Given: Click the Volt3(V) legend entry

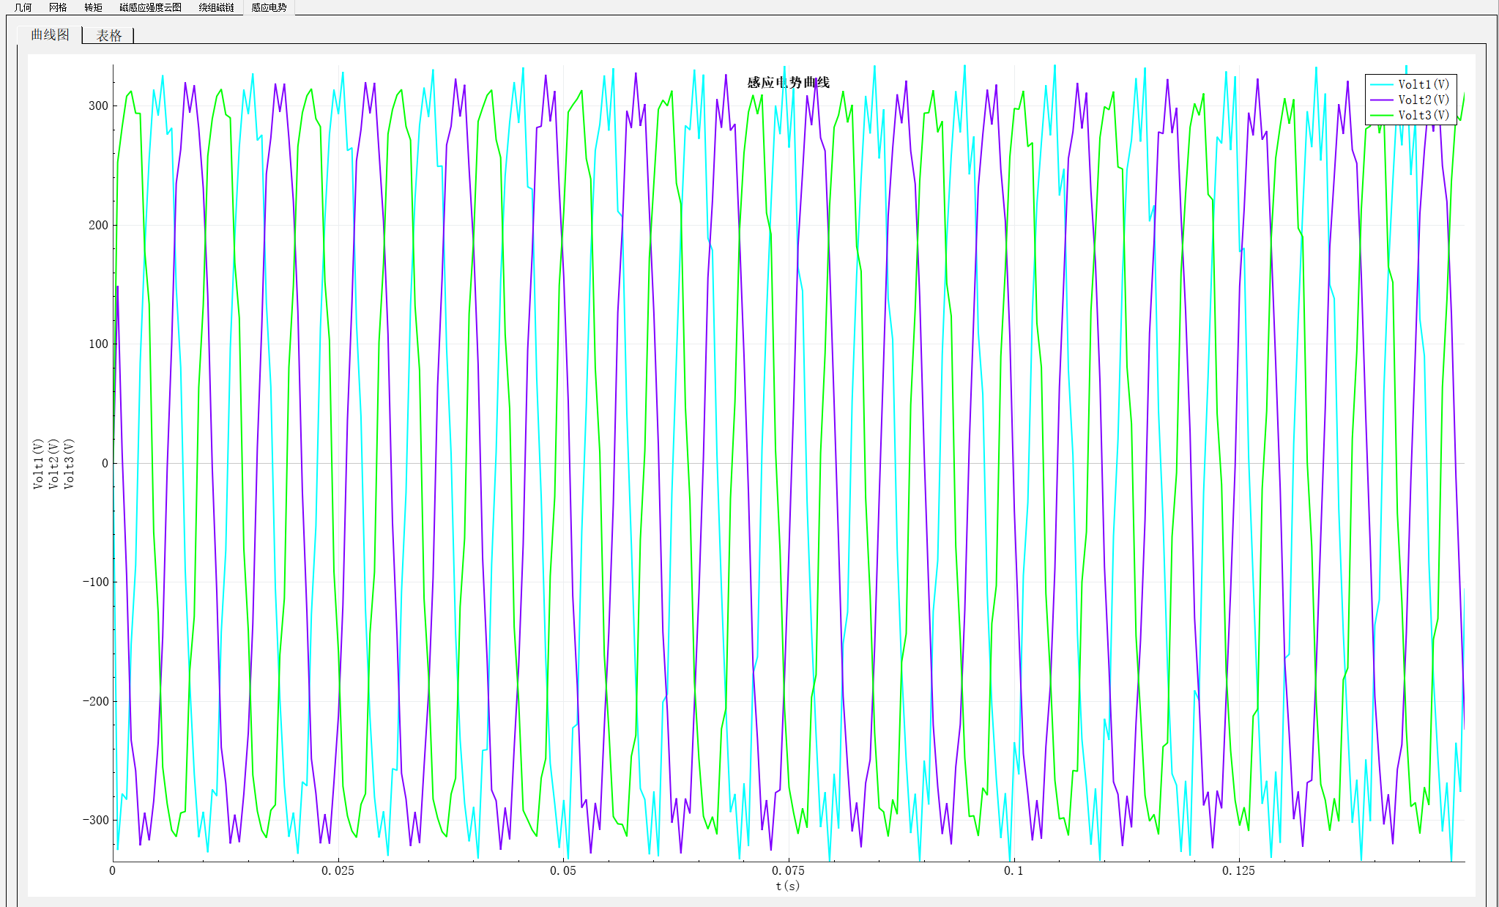Looking at the screenshot, I should (1424, 115).
